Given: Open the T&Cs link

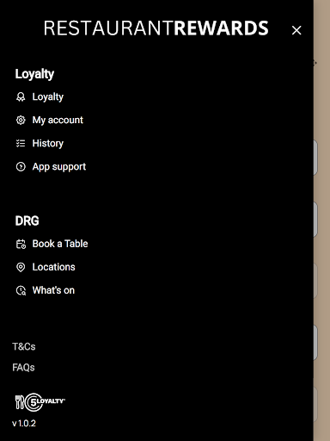Looking at the screenshot, I should click(24, 347).
